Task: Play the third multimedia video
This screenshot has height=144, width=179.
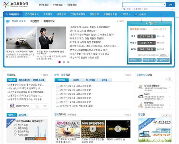Action: (x=118, y=129)
